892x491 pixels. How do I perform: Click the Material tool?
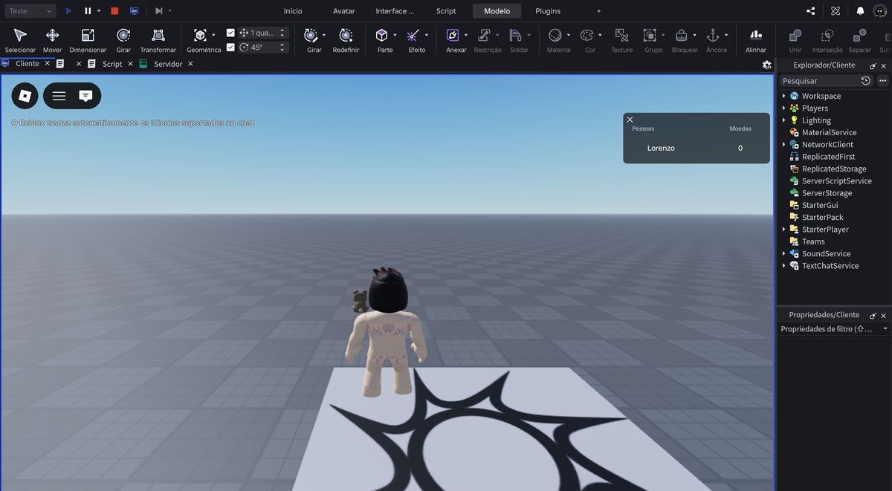[x=555, y=35]
